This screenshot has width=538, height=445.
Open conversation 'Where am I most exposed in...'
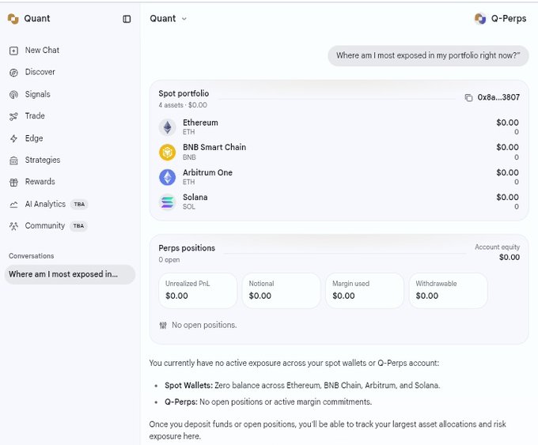pos(70,274)
